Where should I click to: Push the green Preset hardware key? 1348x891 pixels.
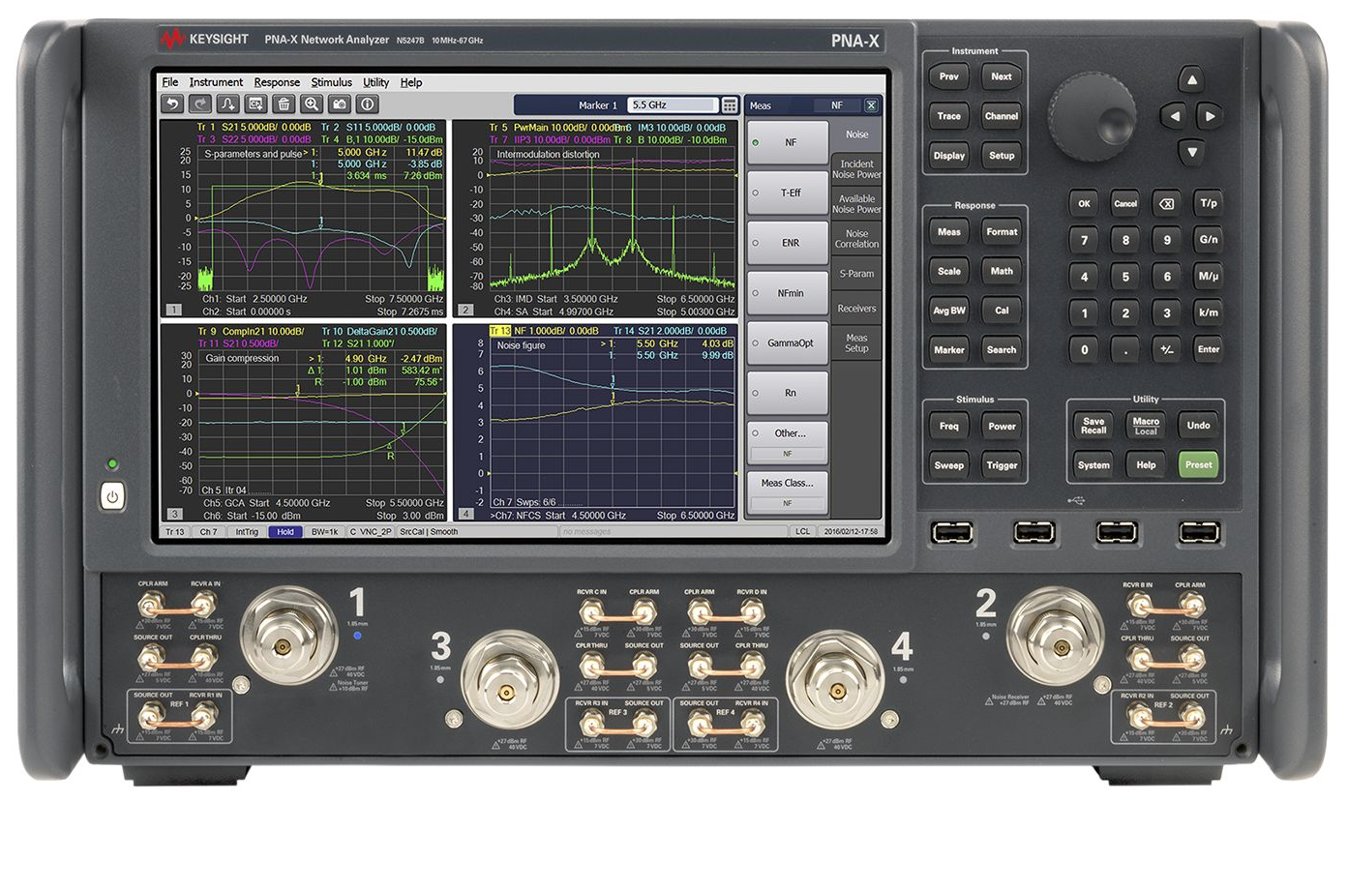tap(1198, 465)
